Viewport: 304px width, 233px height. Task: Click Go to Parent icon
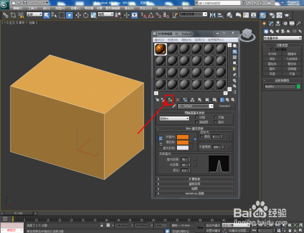pyautogui.click(x=227, y=100)
